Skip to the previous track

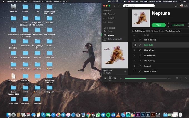coord(105,78)
